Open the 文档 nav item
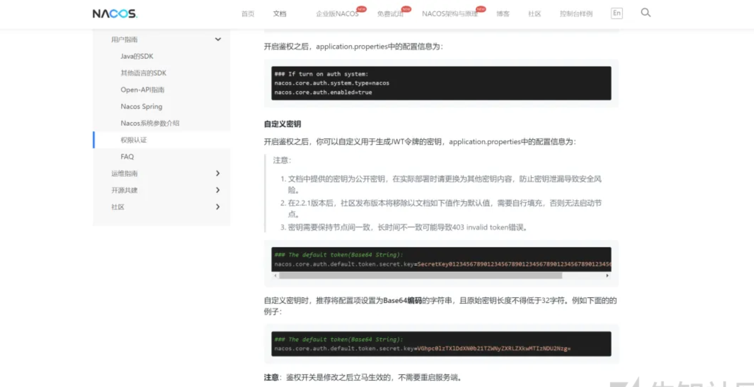 click(x=279, y=14)
